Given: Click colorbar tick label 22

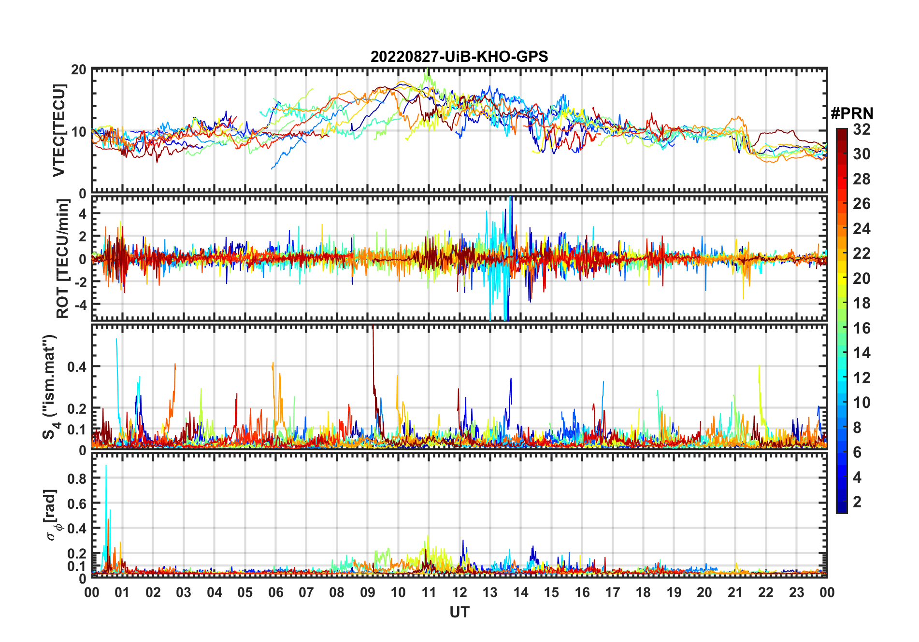Looking at the screenshot, I should pyautogui.click(x=862, y=253).
